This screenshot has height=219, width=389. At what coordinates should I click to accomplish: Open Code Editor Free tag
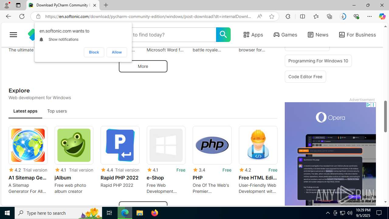(x=305, y=77)
